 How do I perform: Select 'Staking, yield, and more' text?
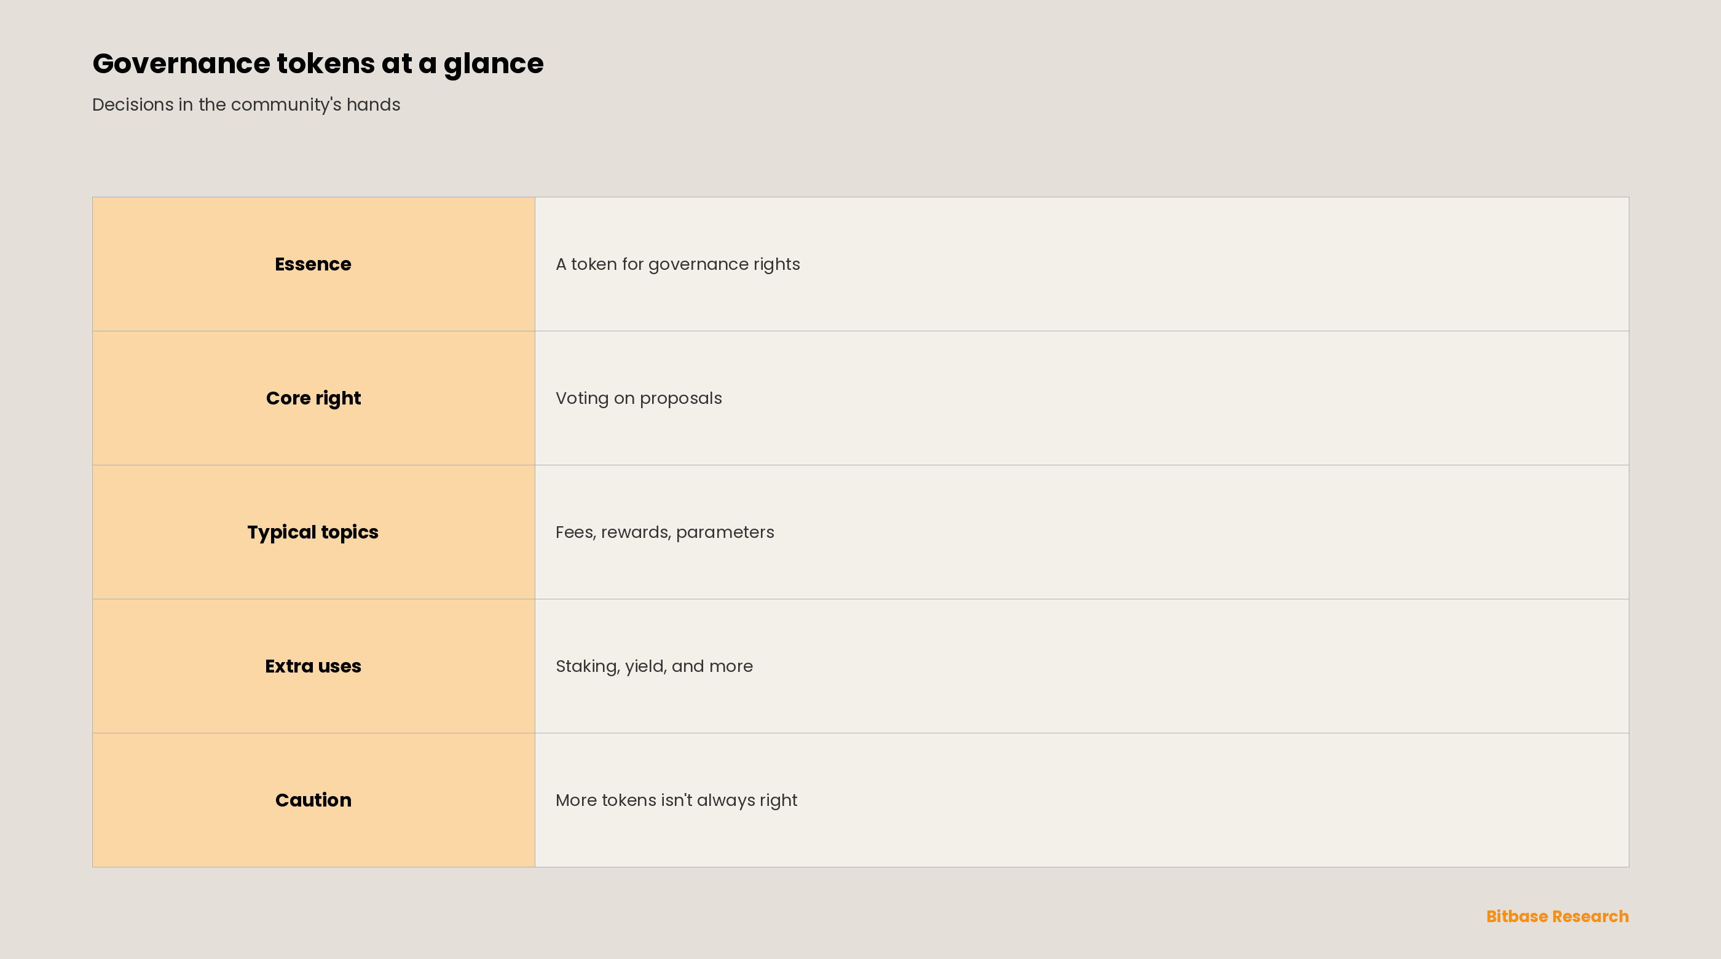coord(654,666)
